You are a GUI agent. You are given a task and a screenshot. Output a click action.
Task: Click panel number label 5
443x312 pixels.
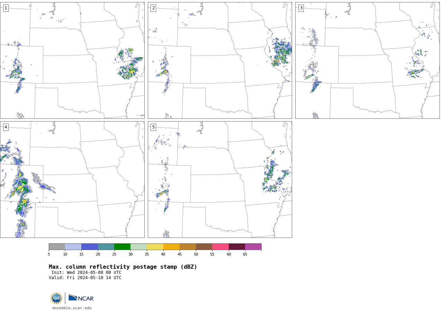[153, 127]
